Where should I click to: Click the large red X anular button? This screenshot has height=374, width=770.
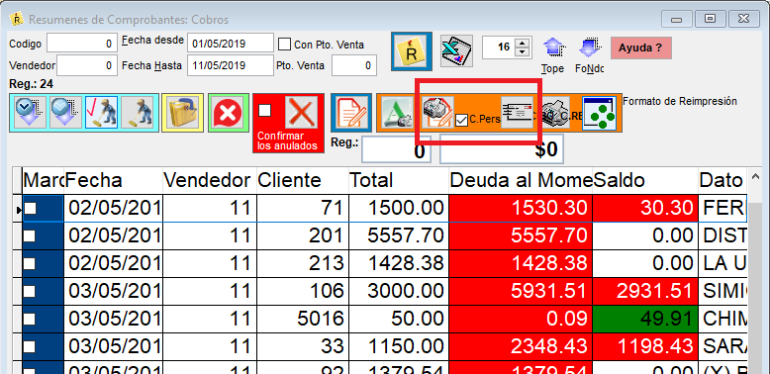click(302, 113)
